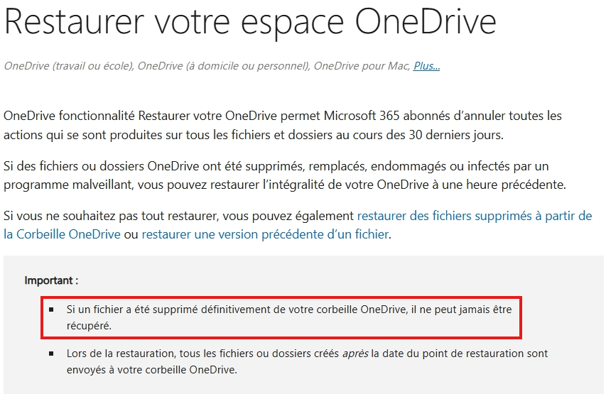The image size is (606, 394).
Task: Click "OneDrive (travail ou école)" text
Action: click(68, 66)
